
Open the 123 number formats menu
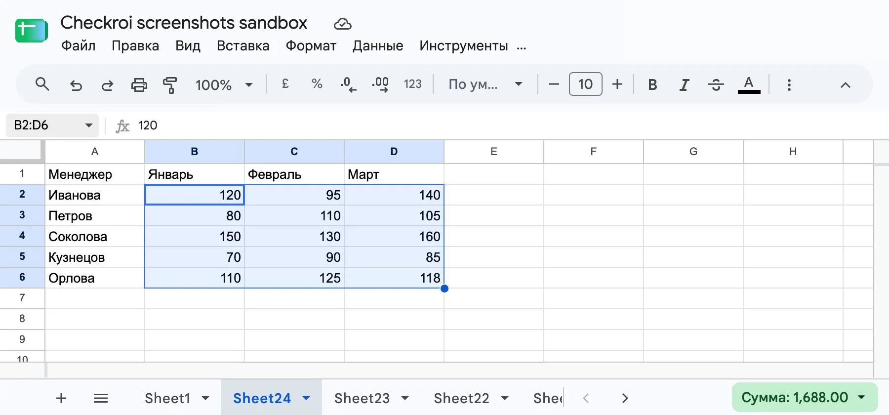point(412,84)
